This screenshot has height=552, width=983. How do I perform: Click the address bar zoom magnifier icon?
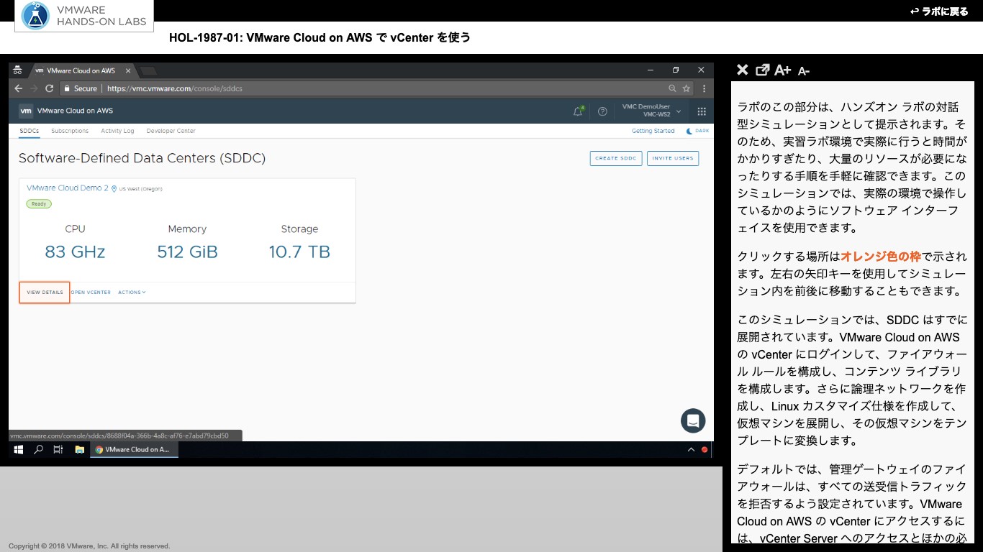[672, 88]
